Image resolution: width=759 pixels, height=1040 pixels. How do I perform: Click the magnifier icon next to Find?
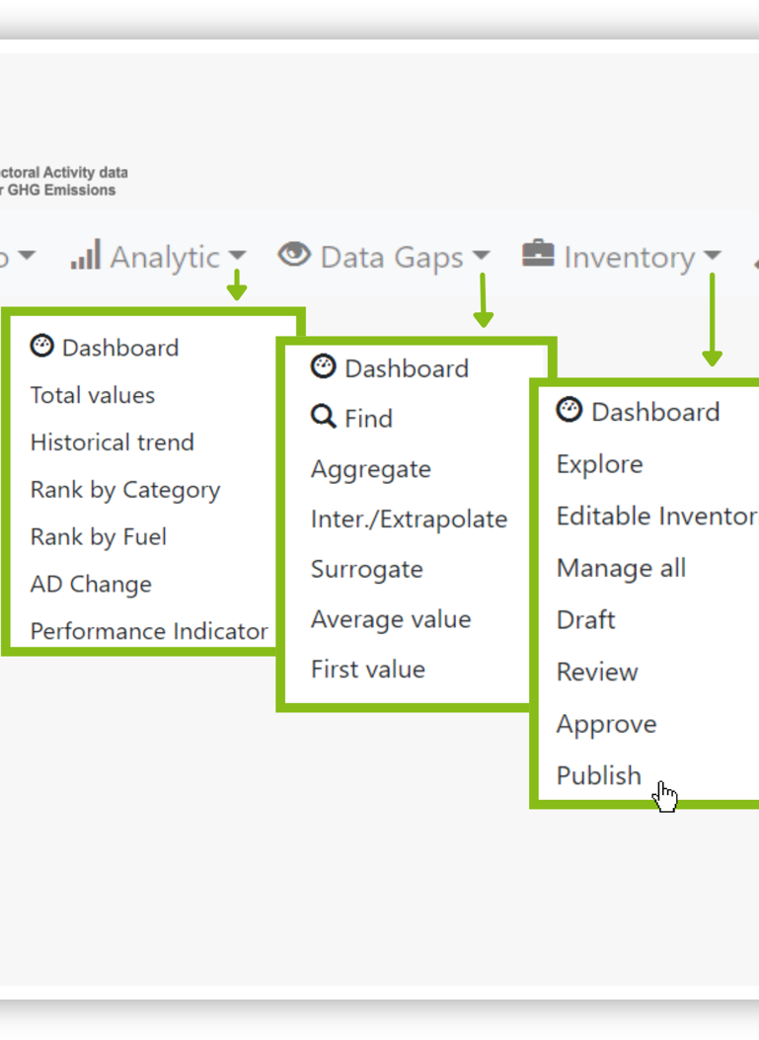(x=324, y=417)
